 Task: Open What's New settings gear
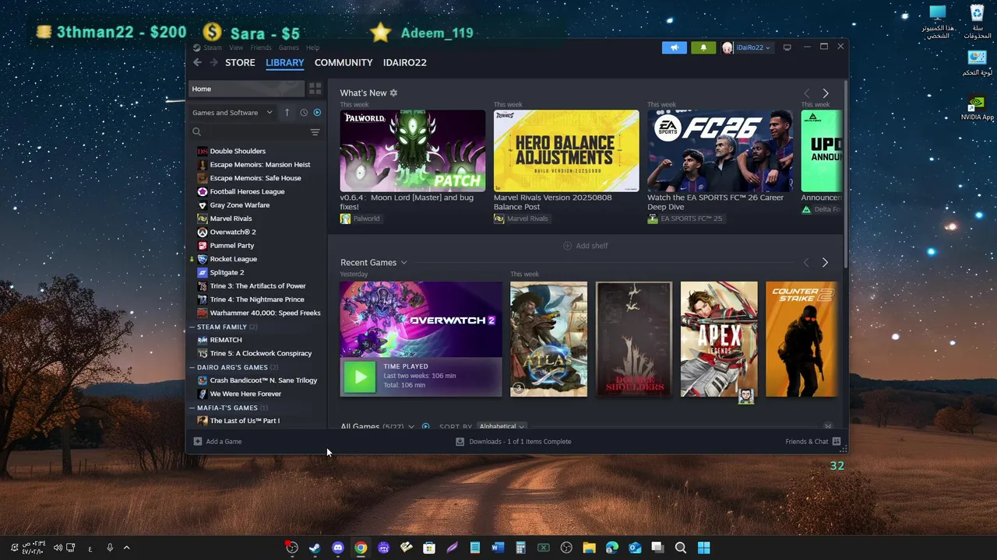click(x=393, y=93)
